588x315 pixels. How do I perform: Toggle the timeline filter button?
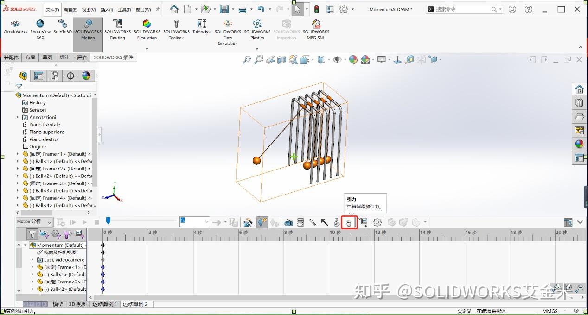pyautogui.click(x=32, y=234)
